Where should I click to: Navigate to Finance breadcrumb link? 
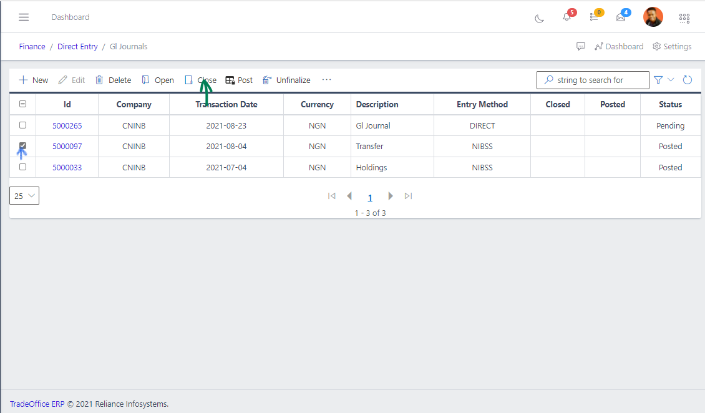point(32,47)
